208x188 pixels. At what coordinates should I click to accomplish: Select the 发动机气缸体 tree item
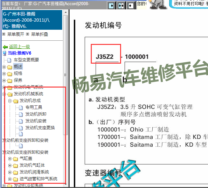pyautogui.click(x=32, y=165)
